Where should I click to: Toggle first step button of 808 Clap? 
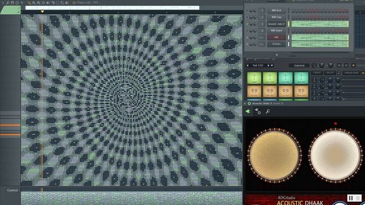pyautogui.click(x=293, y=17)
